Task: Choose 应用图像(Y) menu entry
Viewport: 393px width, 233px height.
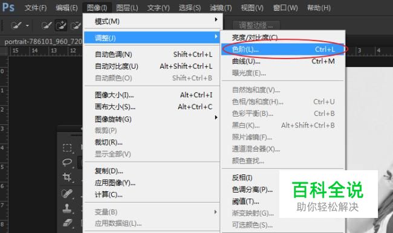Action: pos(152,183)
